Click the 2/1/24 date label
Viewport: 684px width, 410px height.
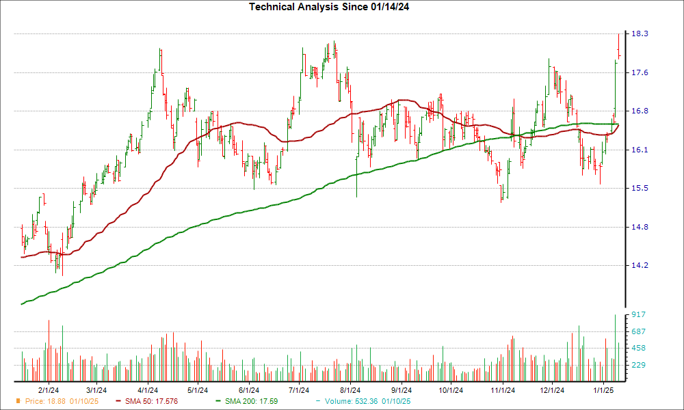[x=49, y=390]
